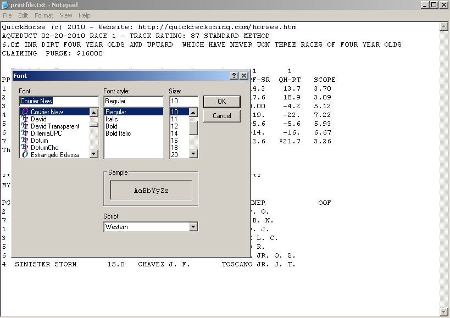Choose the Estrangelo Edessa font
The height and width of the screenshot is (318, 450).
click(x=54, y=155)
